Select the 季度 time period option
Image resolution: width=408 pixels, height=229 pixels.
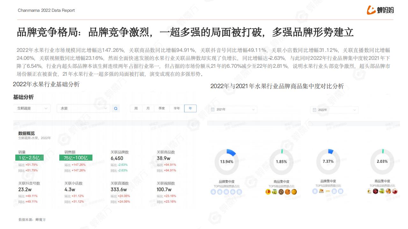click(162, 108)
